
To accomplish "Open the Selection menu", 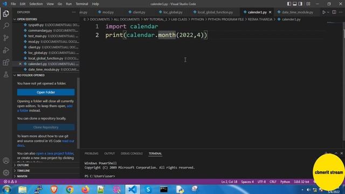I will pyautogui.click(x=36, y=4).
